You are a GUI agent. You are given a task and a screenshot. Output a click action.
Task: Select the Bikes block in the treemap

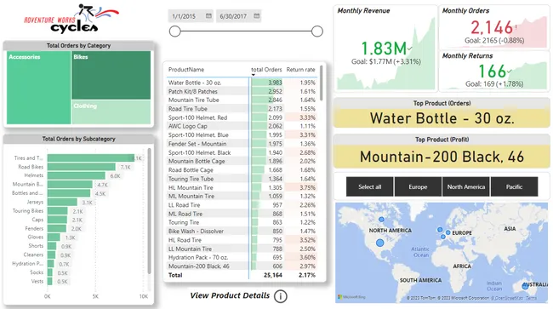pyautogui.click(x=111, y=75)
